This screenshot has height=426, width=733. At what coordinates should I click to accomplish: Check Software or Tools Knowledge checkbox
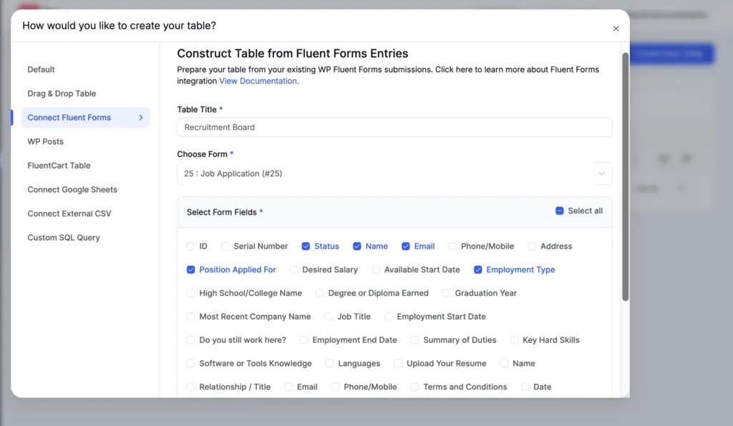point(190,364)
